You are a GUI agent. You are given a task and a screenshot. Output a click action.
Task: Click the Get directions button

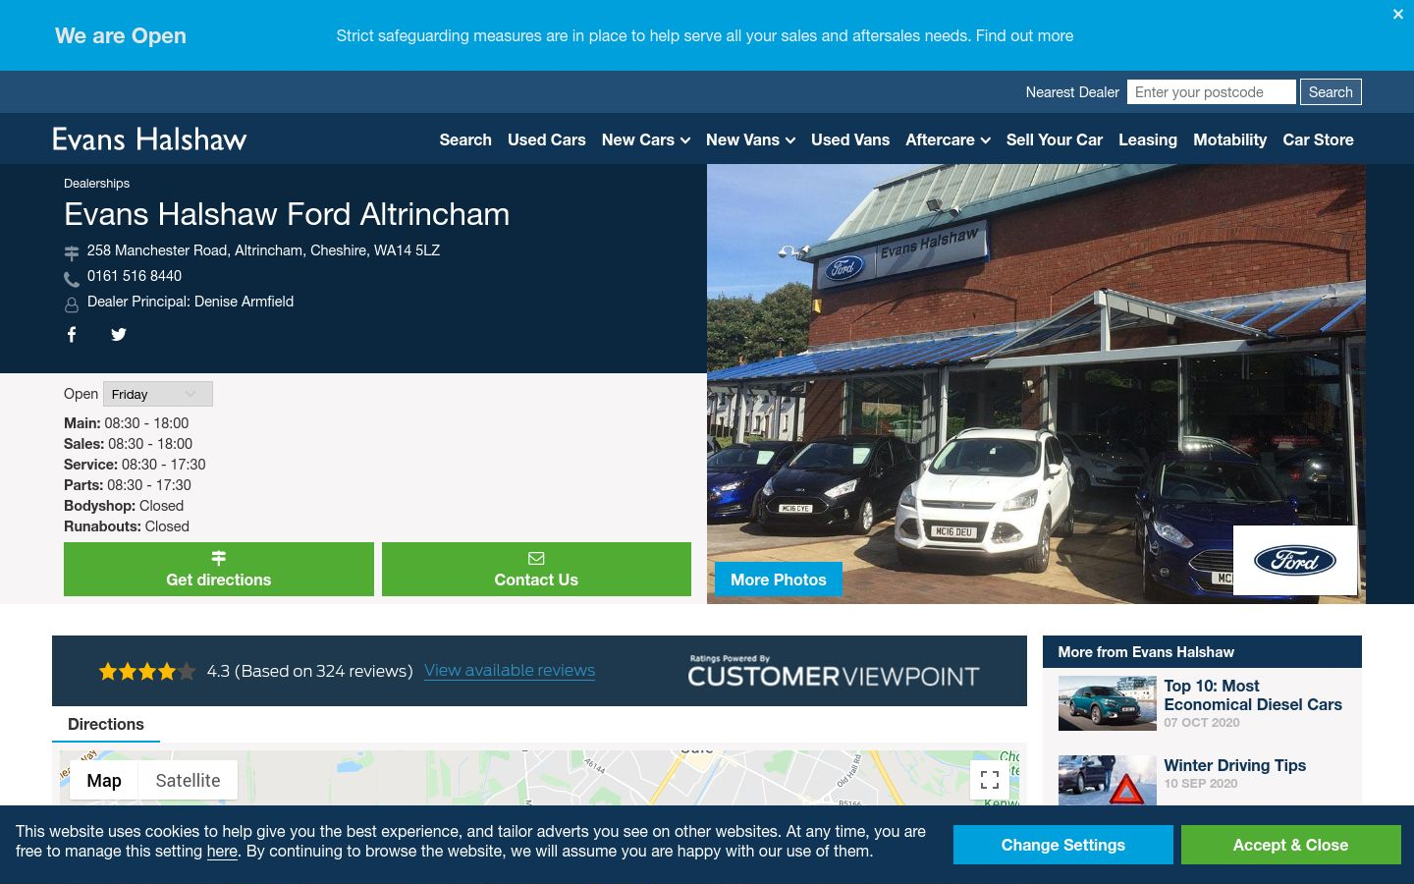219,570
